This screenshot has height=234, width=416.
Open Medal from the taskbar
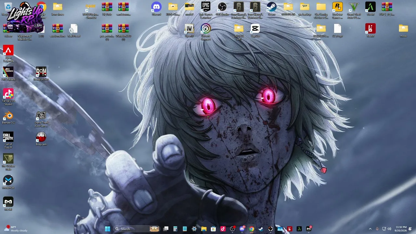pyautogui.click(x=309, y=229)
